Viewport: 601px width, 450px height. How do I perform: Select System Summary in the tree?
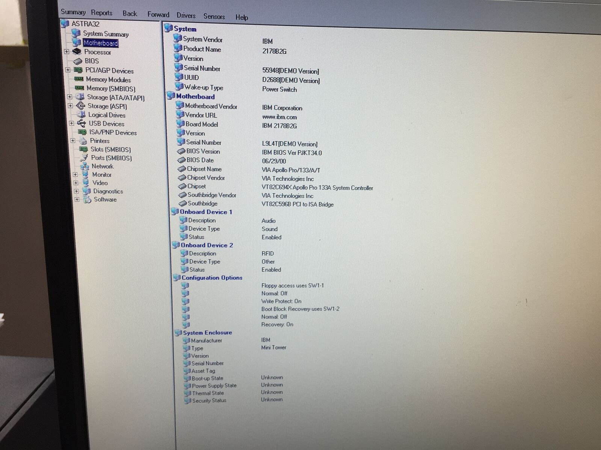[x=106, y=34]
